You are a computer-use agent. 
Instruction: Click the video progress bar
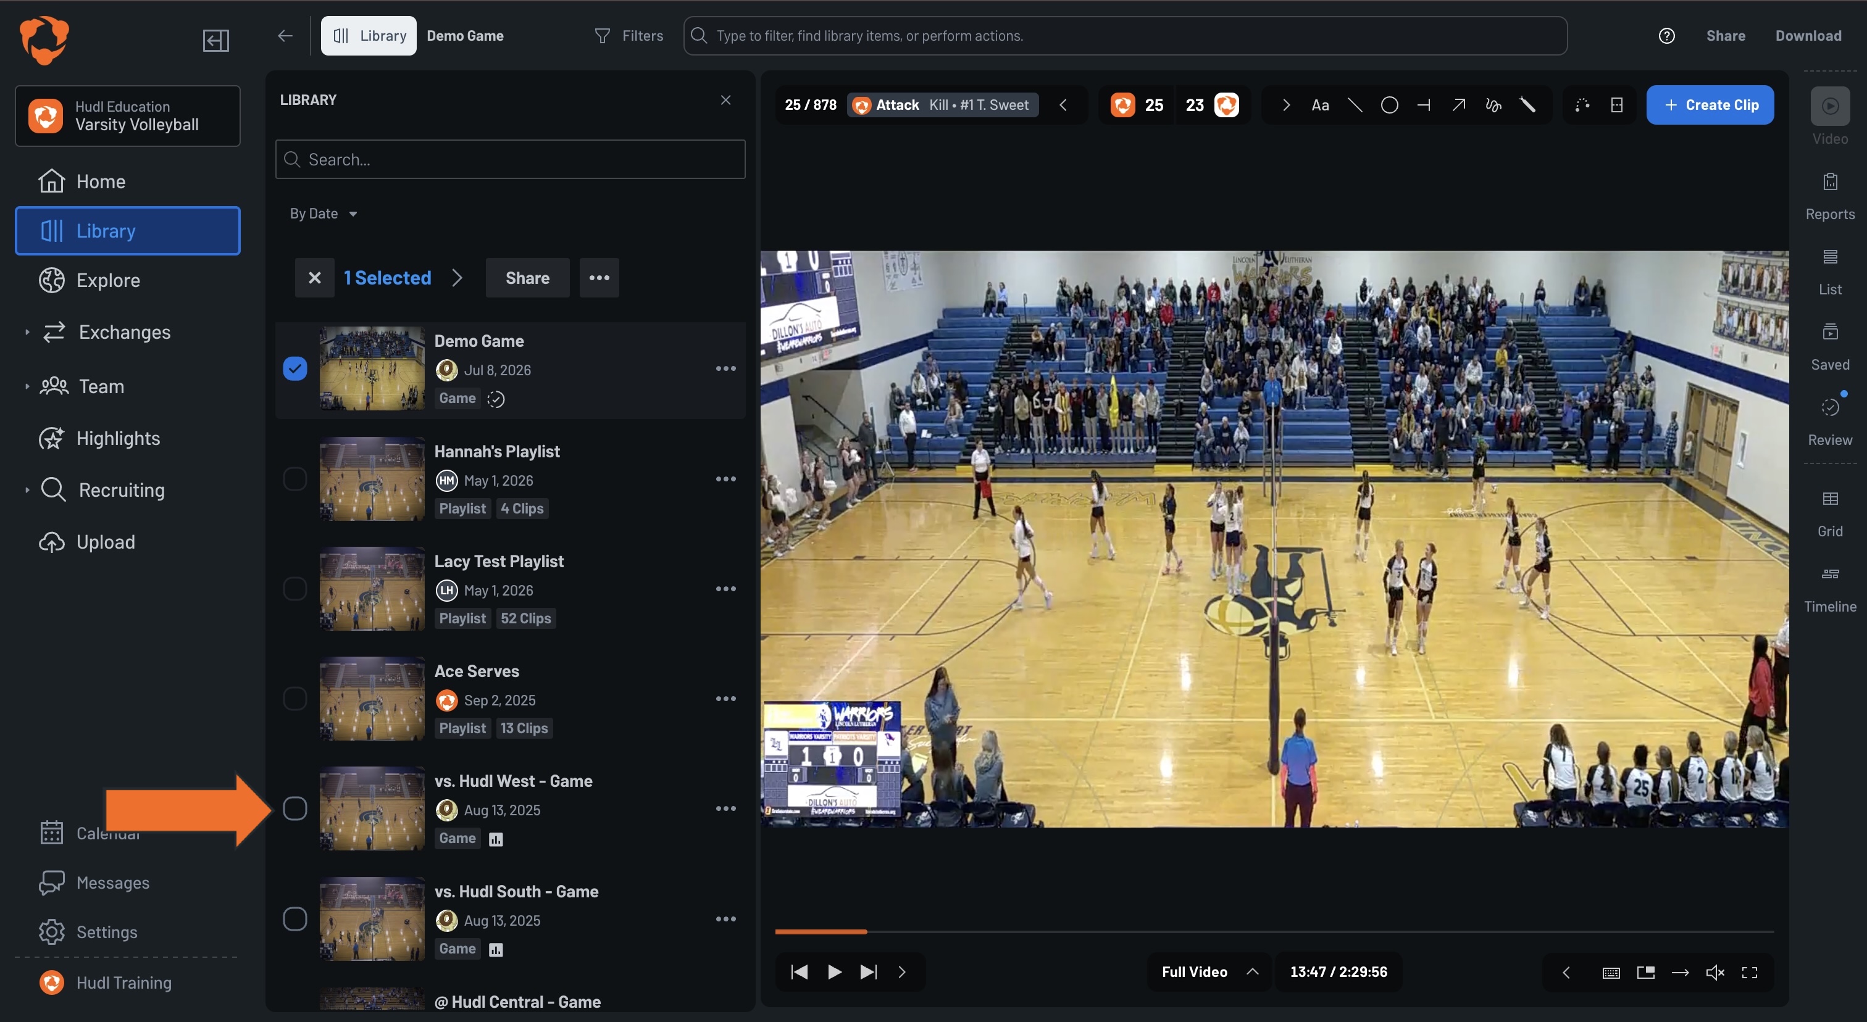pyautogui.click(x=1274, y=931)
